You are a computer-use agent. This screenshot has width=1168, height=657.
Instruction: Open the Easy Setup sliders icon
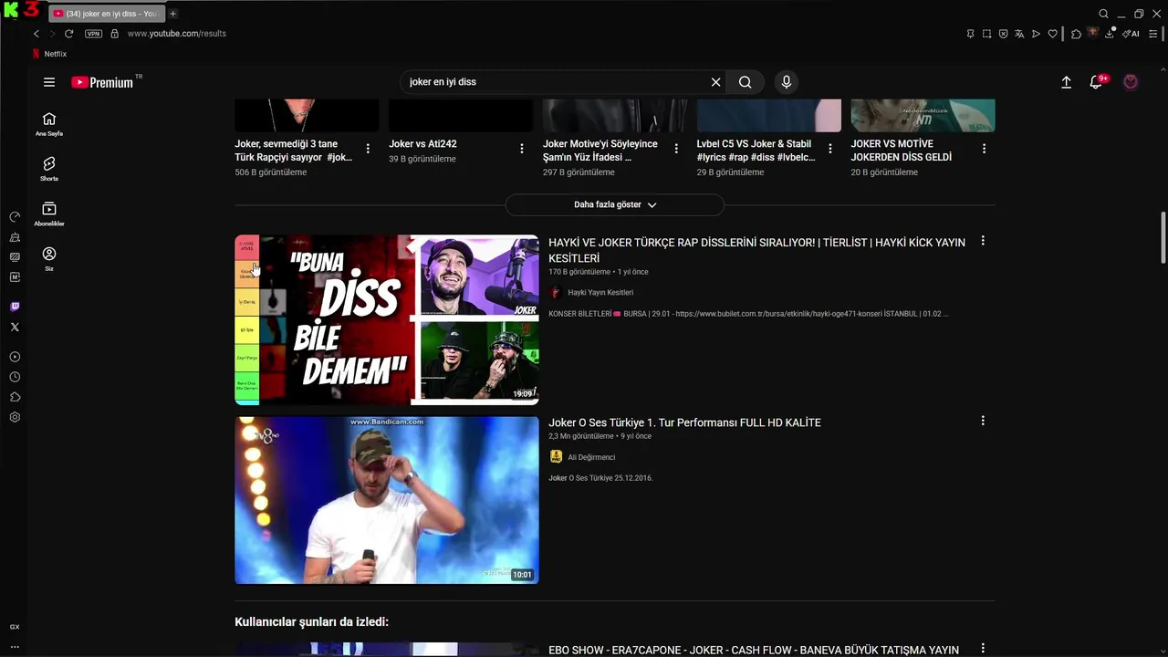[1153, 34]
